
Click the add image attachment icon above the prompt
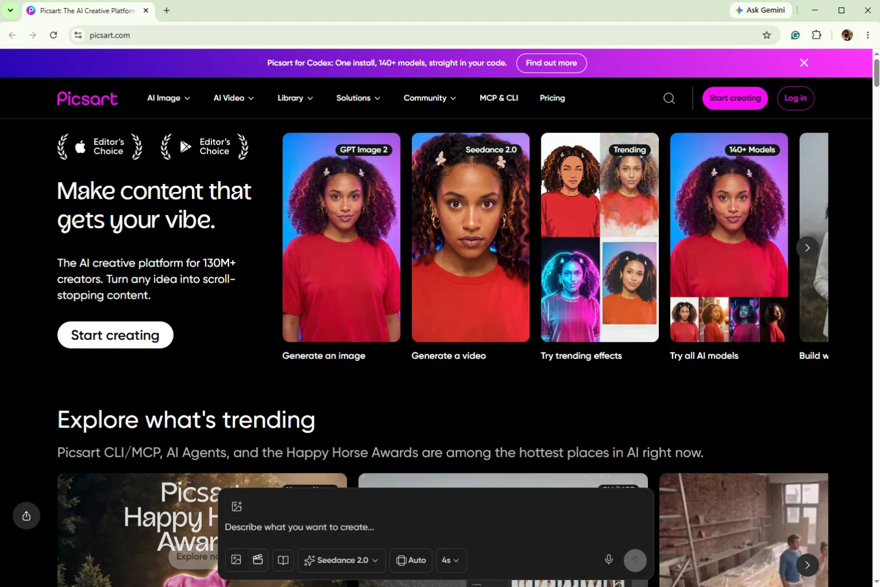237,506
